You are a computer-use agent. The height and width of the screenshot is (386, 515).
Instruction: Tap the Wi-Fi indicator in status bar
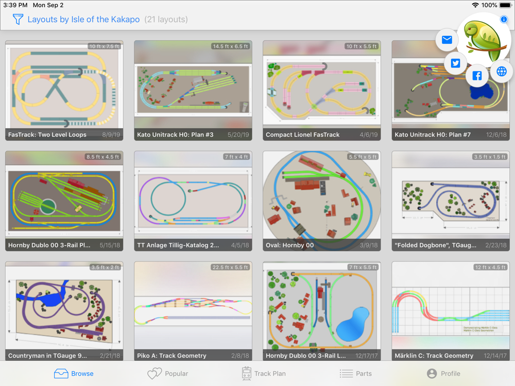pyautogui.click(x=475, y=5)
